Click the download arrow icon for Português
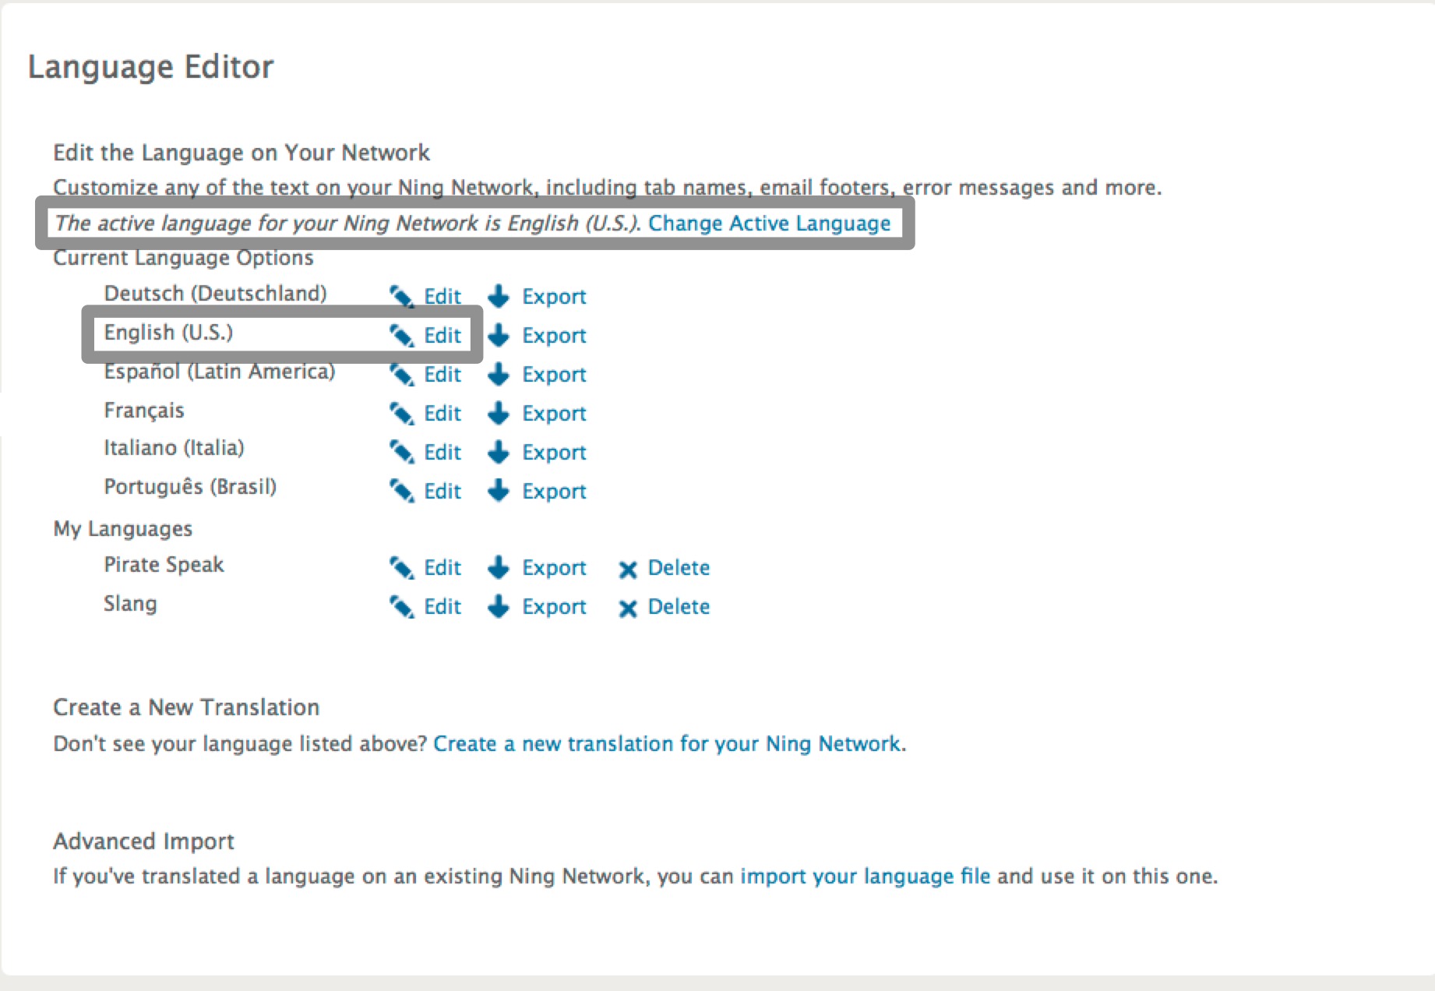Screen dimensions: 1435x991 pyautogui.click(x=499, y=491)
